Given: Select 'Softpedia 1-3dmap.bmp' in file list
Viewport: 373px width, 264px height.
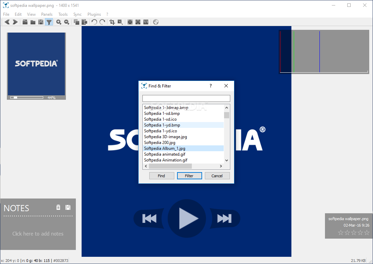Looking at the screenshot, I should click(183, 108).
